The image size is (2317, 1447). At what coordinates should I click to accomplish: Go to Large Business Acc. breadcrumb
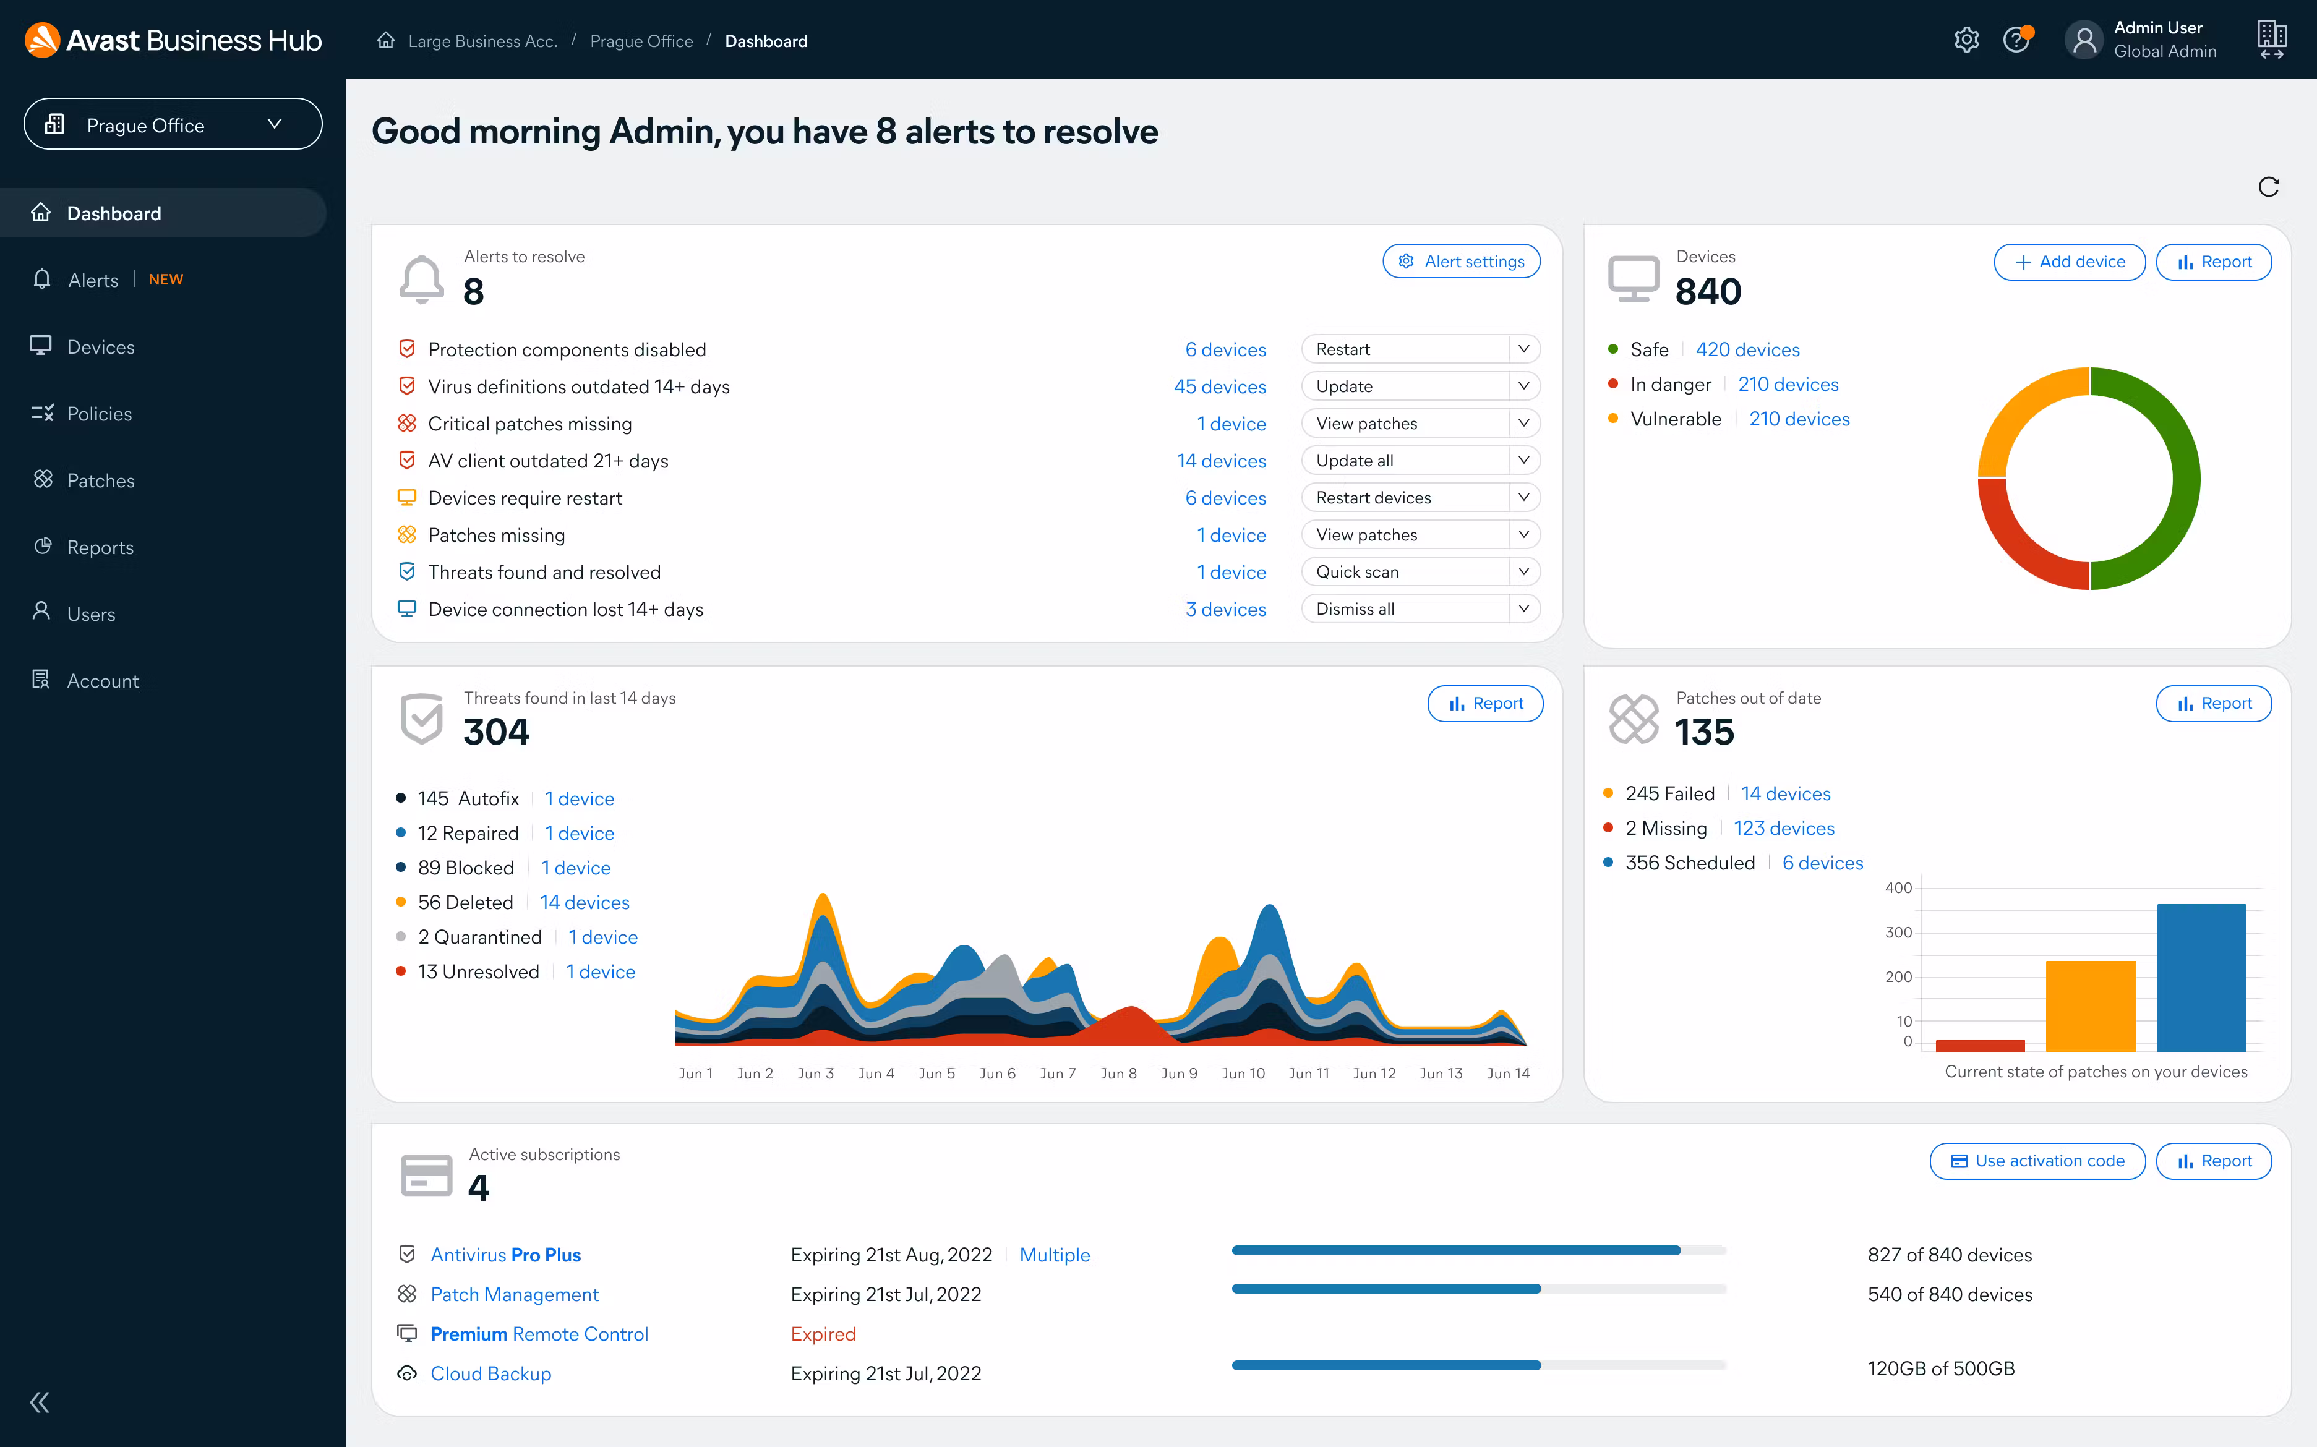pyautogui.click(x=482, y=41)
